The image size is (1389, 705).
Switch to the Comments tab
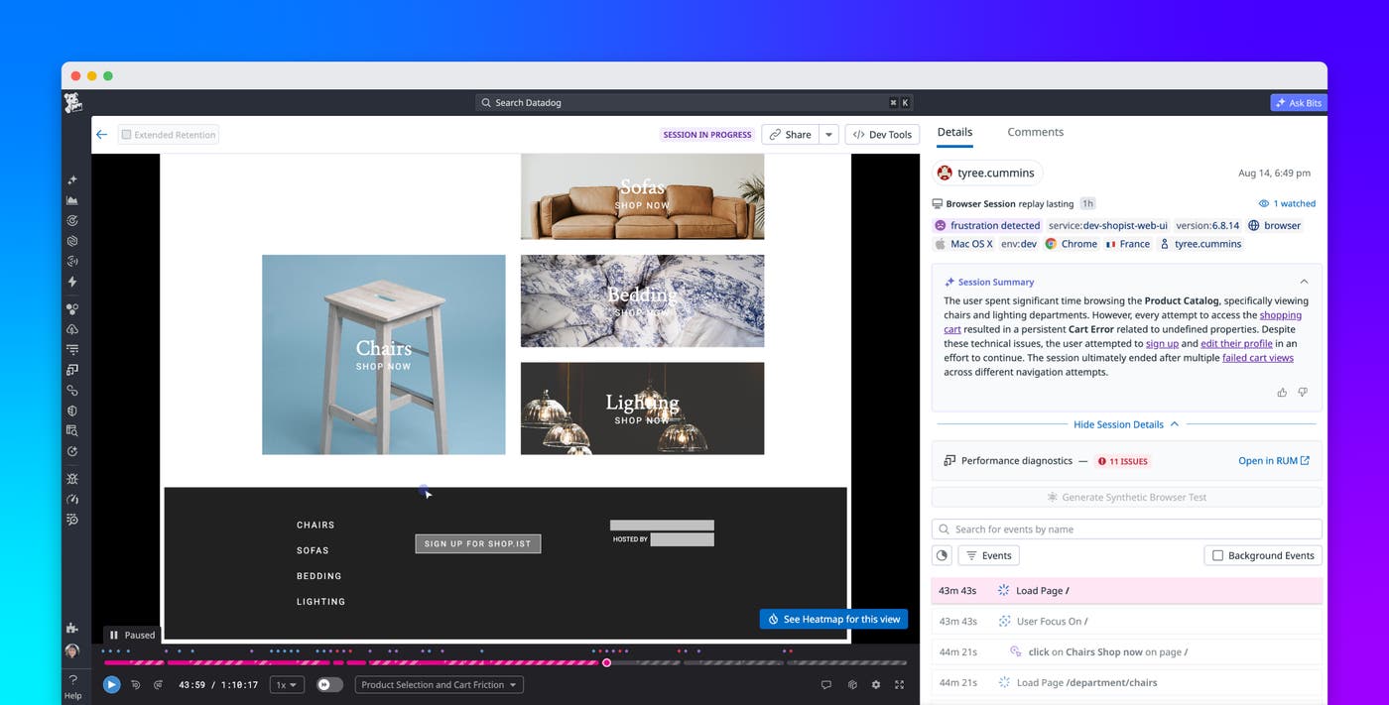(x=1035, y=132)
